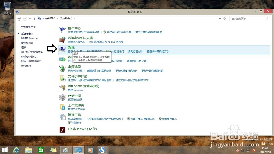This screenshot has height=154, width=274.
Task: Open the Recycle Bin on desktop
Action: 7,8
